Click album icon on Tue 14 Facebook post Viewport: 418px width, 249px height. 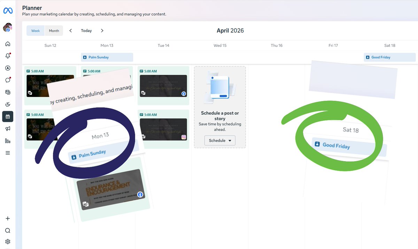143,93
